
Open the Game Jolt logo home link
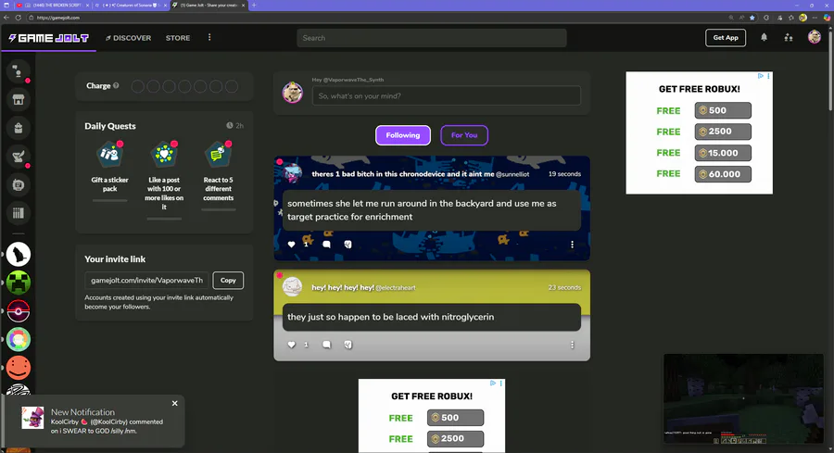(48, 38)
